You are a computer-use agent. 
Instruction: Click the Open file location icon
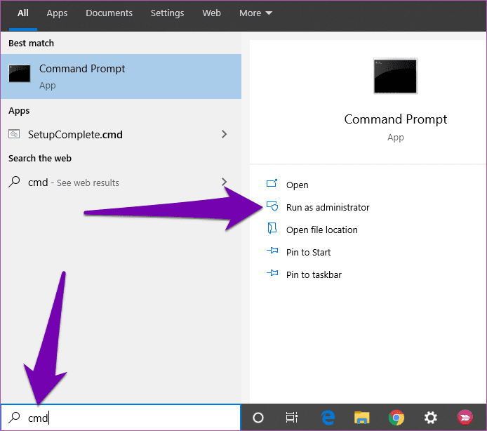pyautogui.click(x=272, y=228)
